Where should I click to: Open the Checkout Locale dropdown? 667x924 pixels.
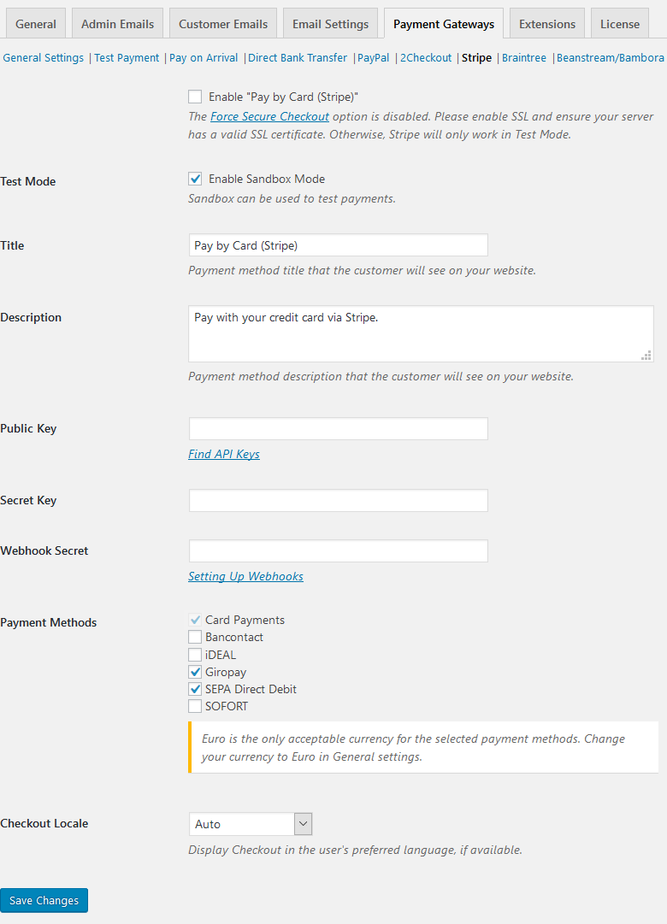tap(251, 824)
